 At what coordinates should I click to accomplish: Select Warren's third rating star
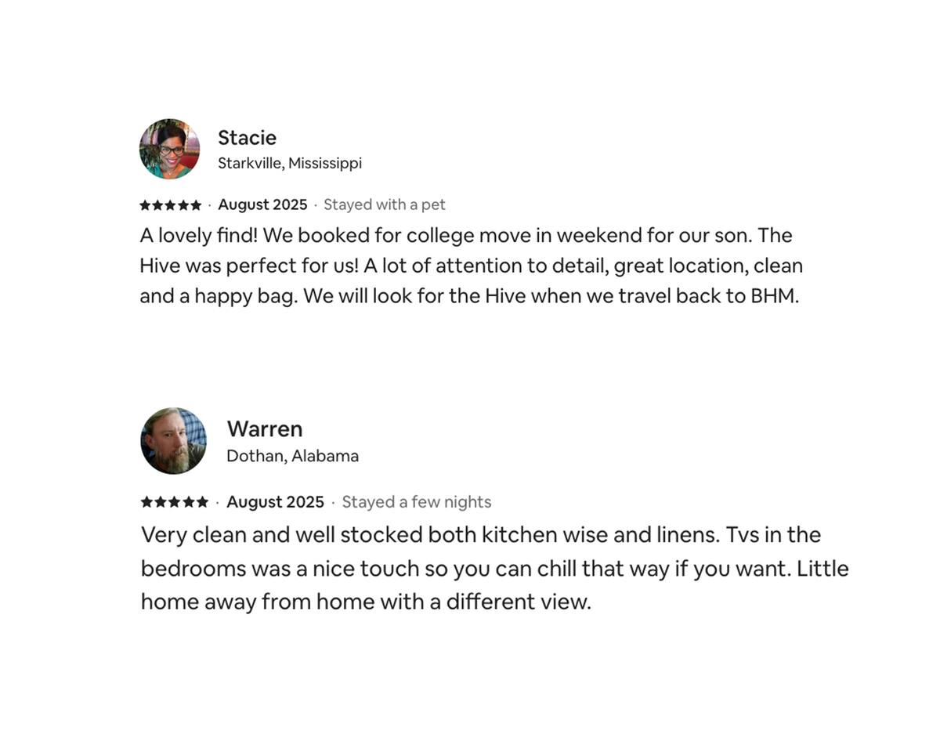point(175,502)
